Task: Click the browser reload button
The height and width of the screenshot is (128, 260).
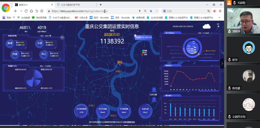Action: point(26,11)
